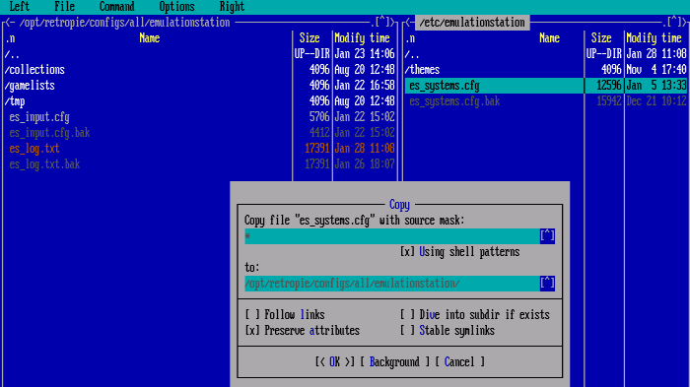The image size is (690, 387).
Task: Open the File menu
Action: [64, 7]
